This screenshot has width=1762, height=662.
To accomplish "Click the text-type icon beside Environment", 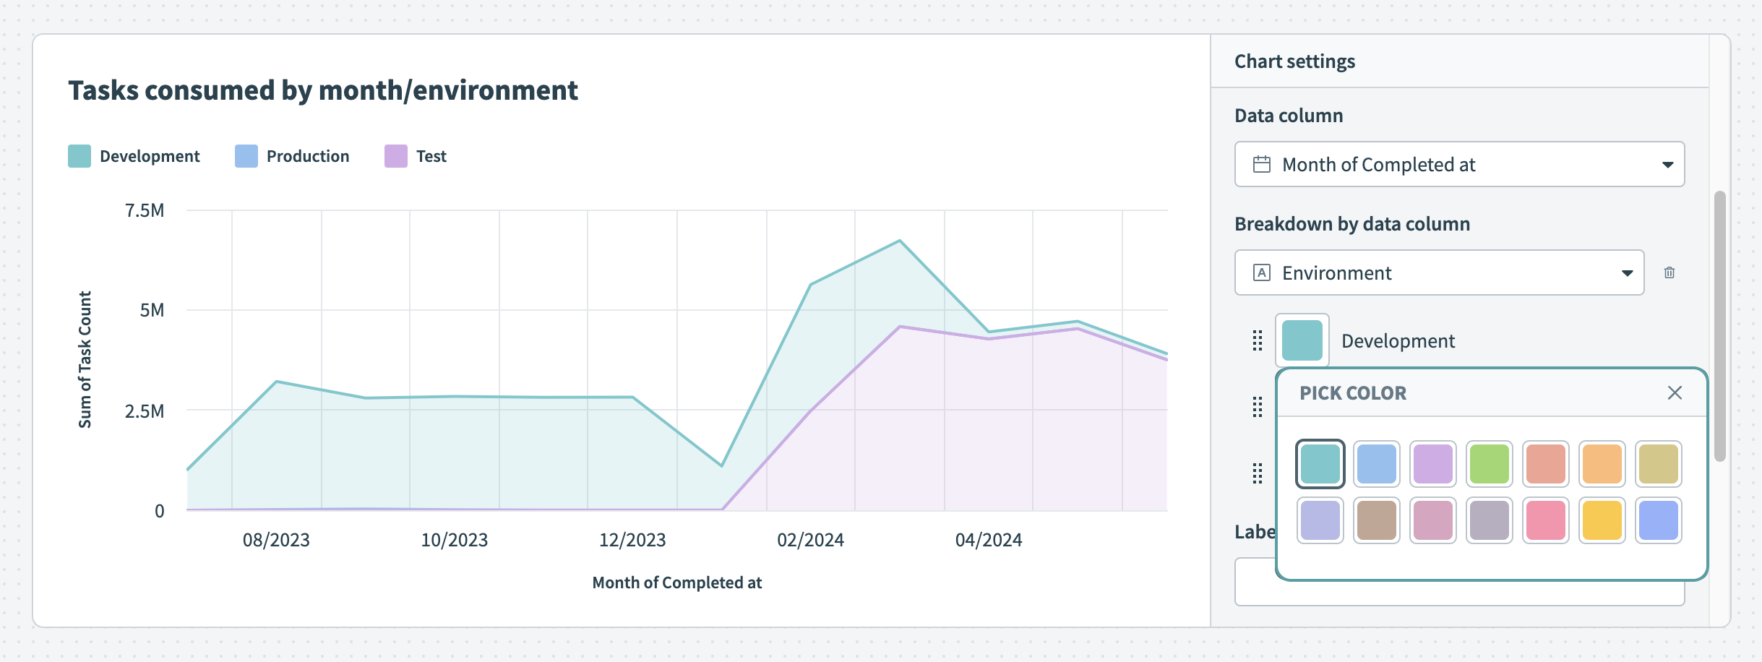I will click(1262, 272).
